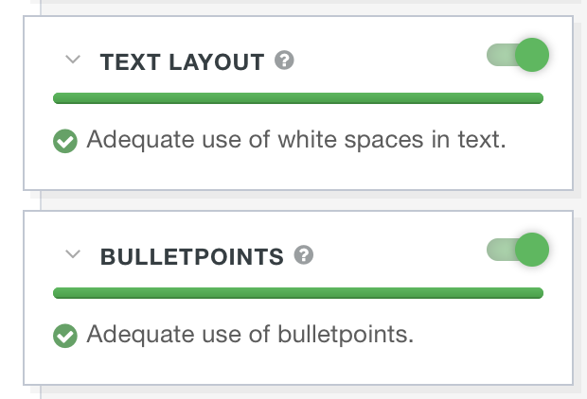Image resolution: width=587 pixels, height=399 pixels.
Task: Click blank space inside the Text Layout card
Action: pos(398,170)
